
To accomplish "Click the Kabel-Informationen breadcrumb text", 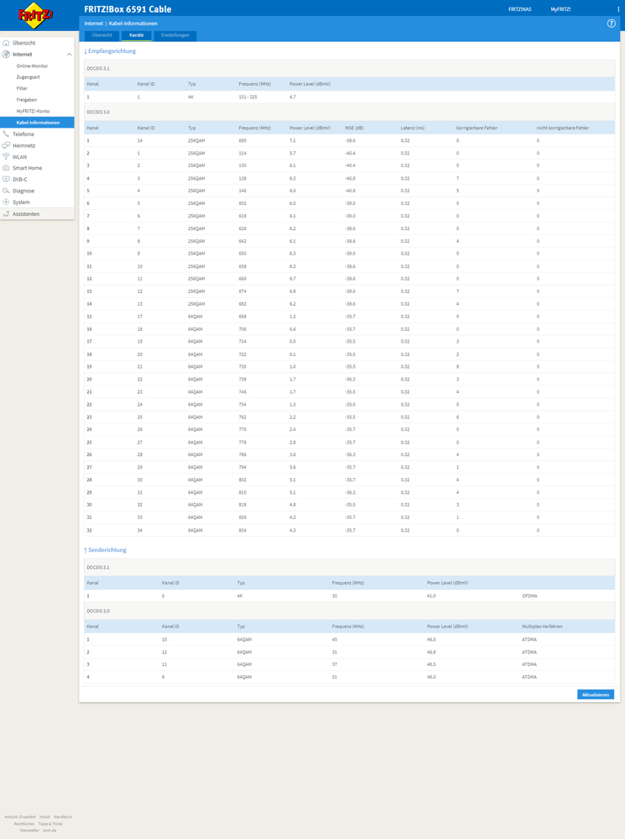I will [x=133, y=24].
